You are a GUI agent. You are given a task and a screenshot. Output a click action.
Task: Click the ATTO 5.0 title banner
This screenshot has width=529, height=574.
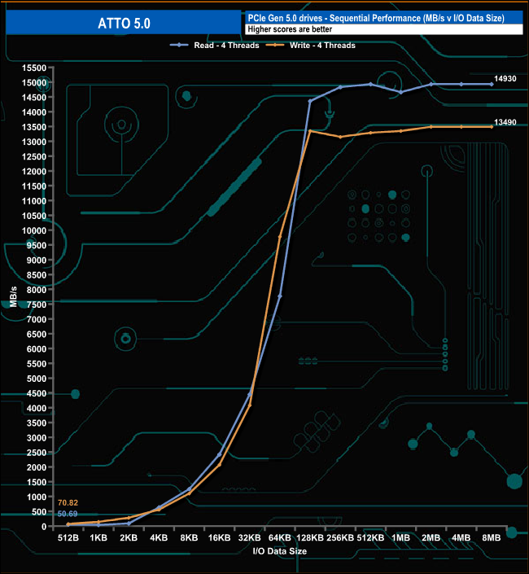pyautogui.click(x=122, y=23)
